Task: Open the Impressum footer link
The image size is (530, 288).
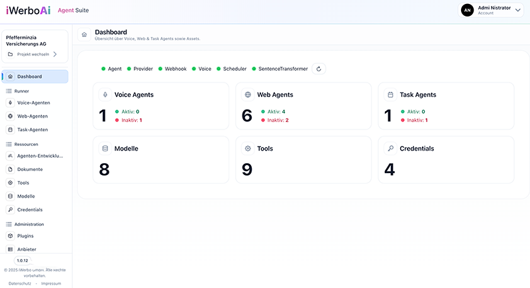Action: (x=51, y=283)
